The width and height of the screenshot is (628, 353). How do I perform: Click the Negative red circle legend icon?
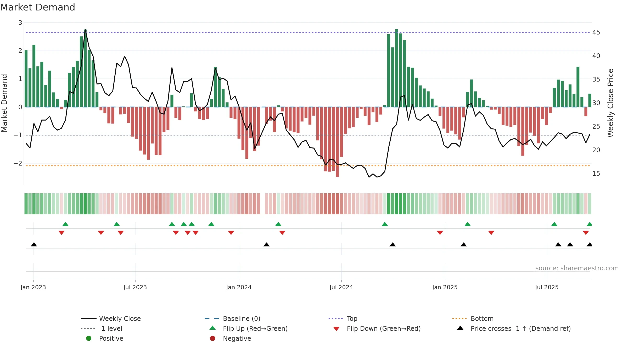(x=212, y=338)
